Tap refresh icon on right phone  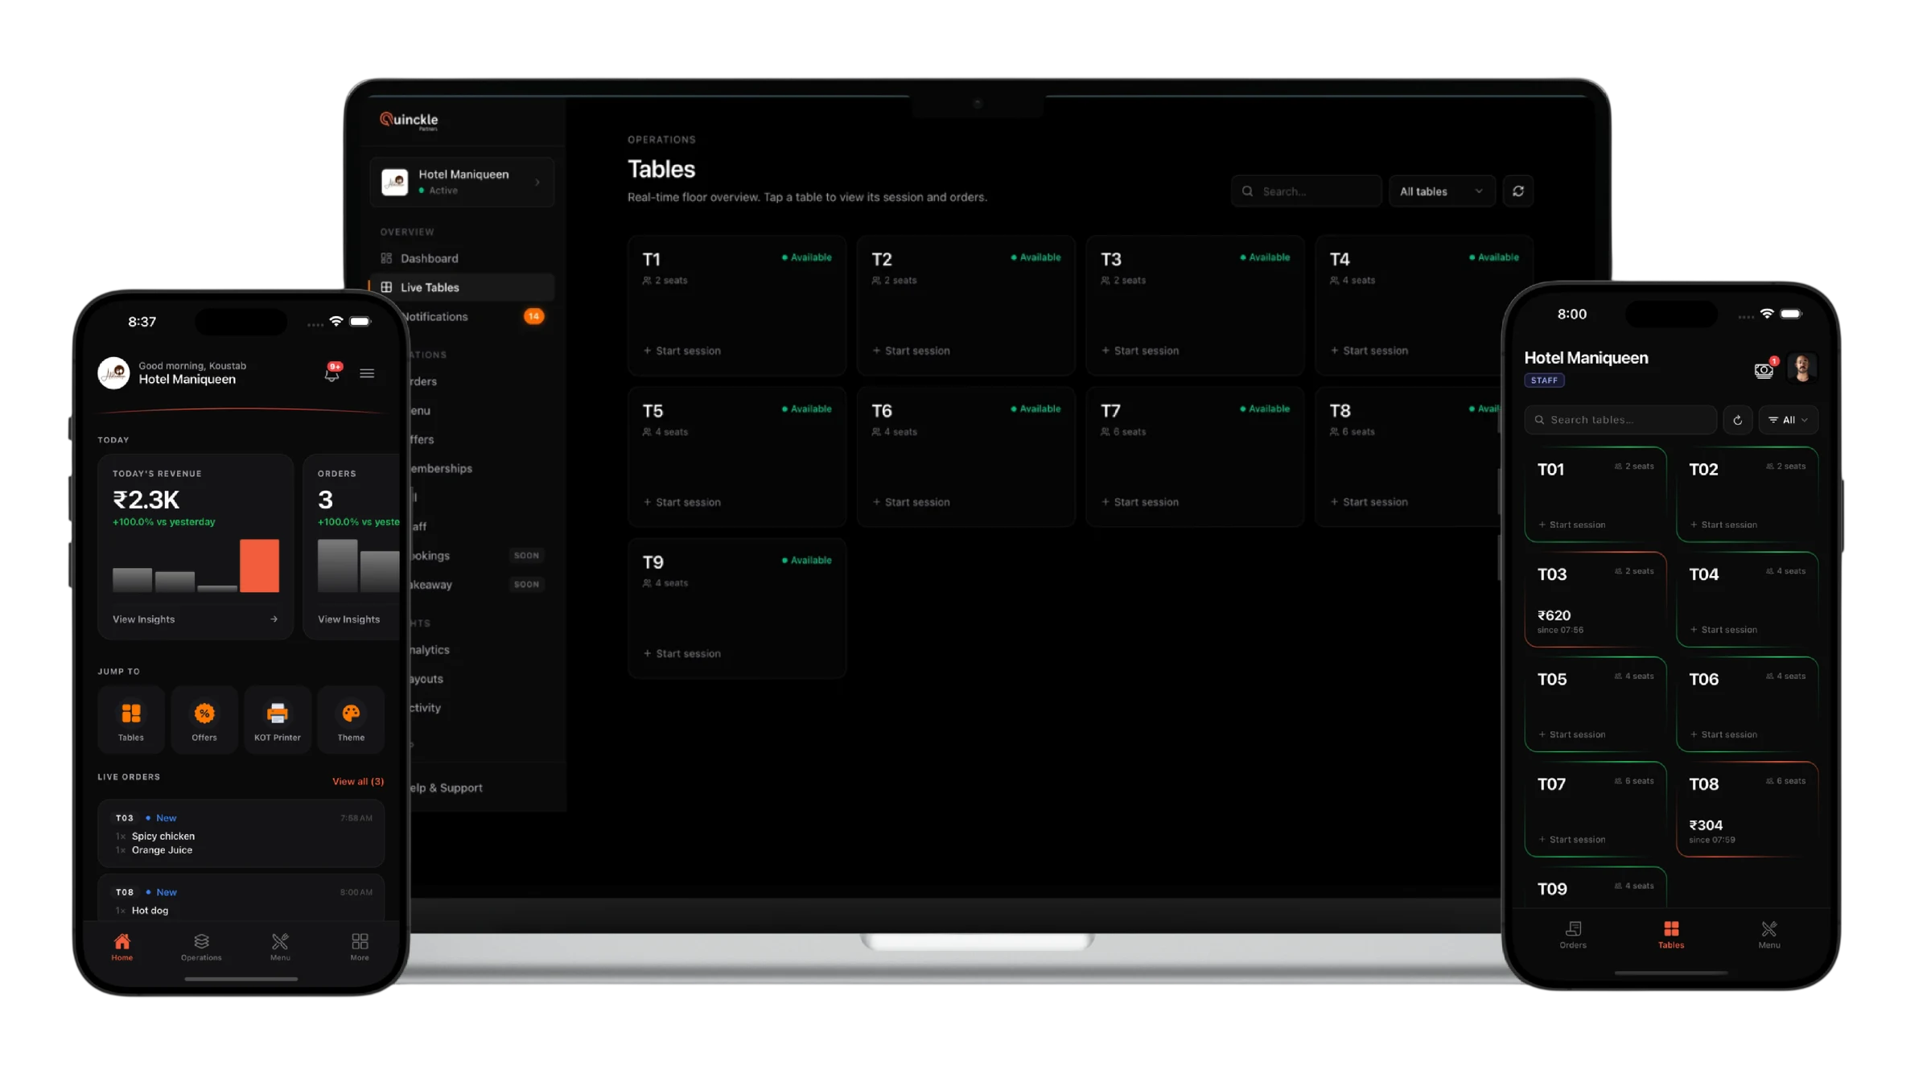[x=1738, y=420]
